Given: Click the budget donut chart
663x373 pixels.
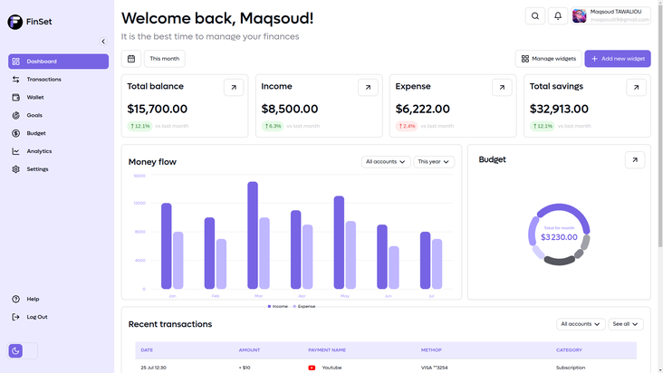Looking at the screenshot, I should coord(559,234).
